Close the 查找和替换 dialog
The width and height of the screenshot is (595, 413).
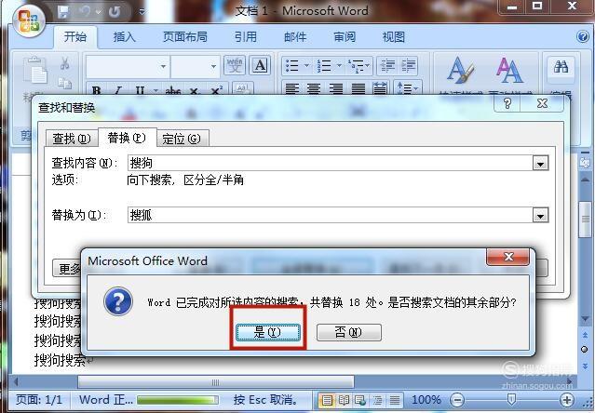[542, 103]
